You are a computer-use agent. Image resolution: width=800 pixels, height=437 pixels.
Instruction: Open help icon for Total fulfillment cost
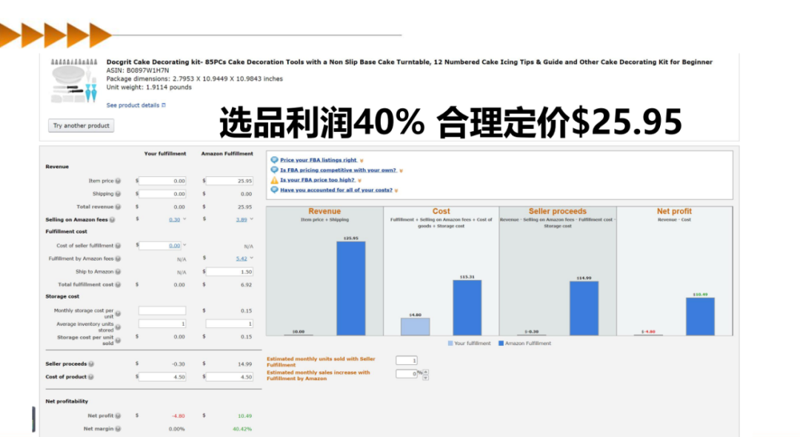118,284
